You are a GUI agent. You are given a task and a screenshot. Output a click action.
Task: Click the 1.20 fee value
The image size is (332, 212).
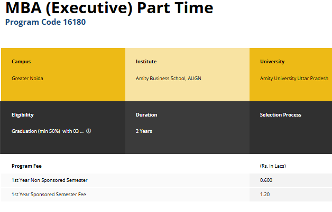[x=265, y=195]
